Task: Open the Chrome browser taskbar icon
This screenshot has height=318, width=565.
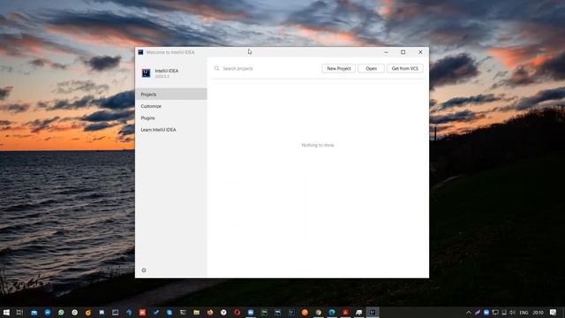Action: coord(318,312)
